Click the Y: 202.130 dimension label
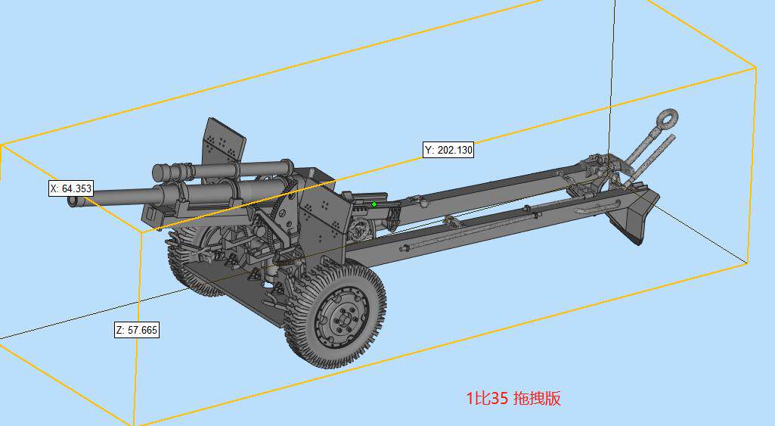775x426 pixels. click(448, 150)
